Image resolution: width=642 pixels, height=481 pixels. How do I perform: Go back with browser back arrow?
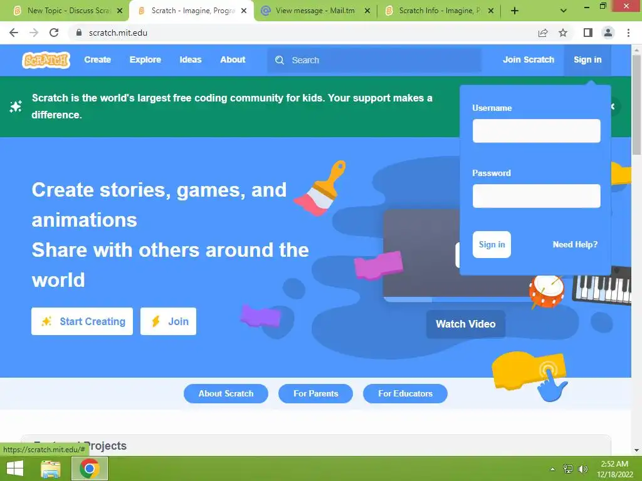(14, 33)
